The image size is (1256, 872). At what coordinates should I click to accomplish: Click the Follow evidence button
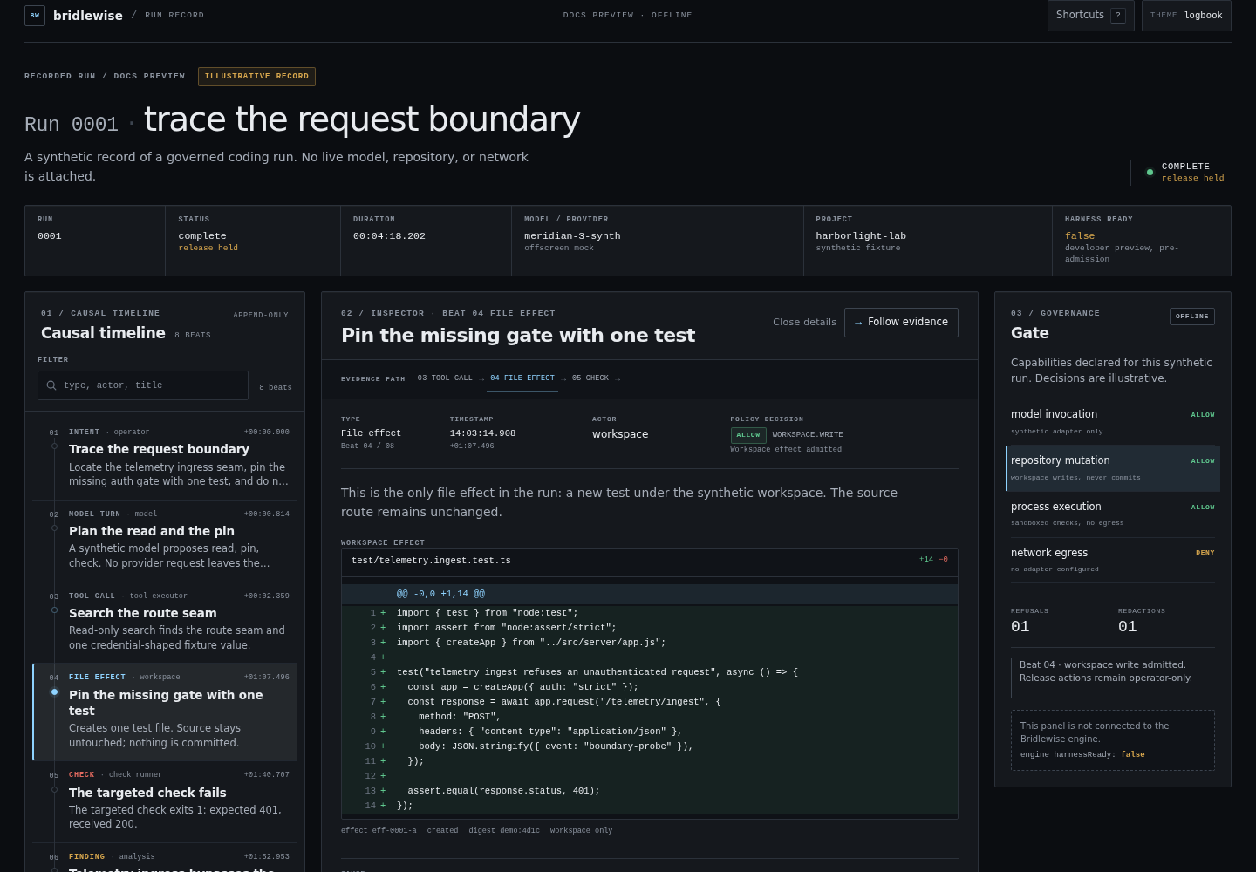point(901,322)
